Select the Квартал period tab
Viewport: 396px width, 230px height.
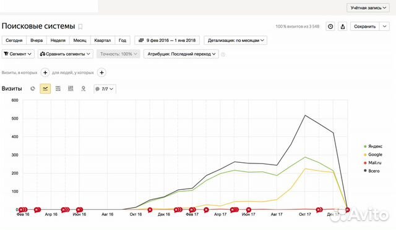(103, 40)
